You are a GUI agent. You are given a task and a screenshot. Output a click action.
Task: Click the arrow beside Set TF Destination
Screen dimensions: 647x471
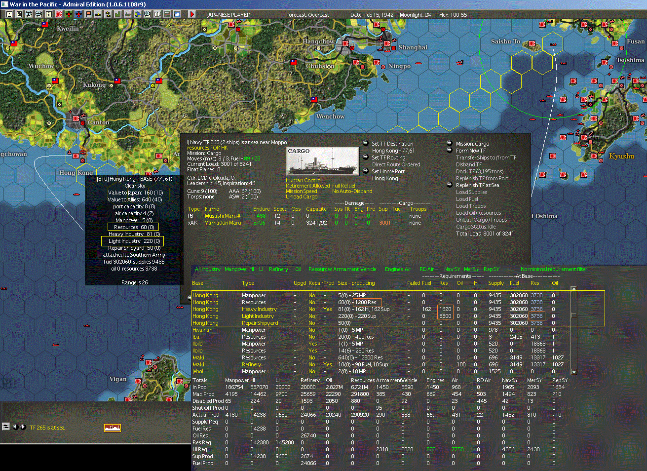(366, 143)
